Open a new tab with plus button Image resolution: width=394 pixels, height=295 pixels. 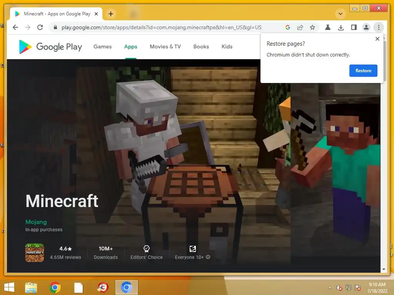pos(111,14)
